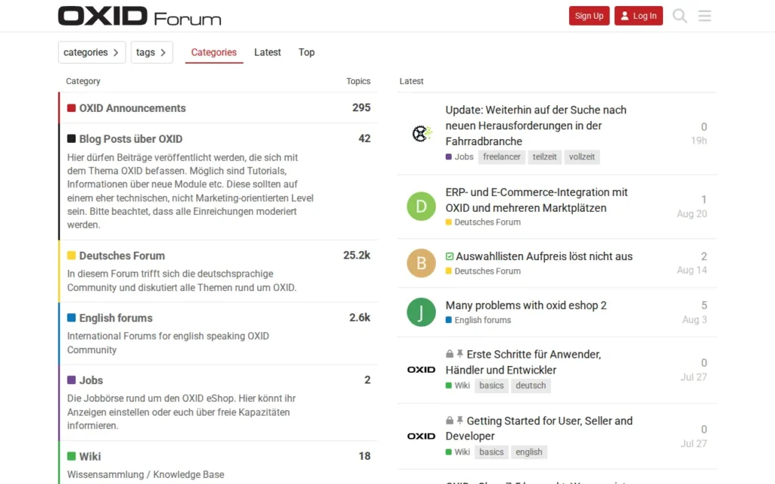Open the English forums category heading
The image size is (775, 484).
pos(116,318)
